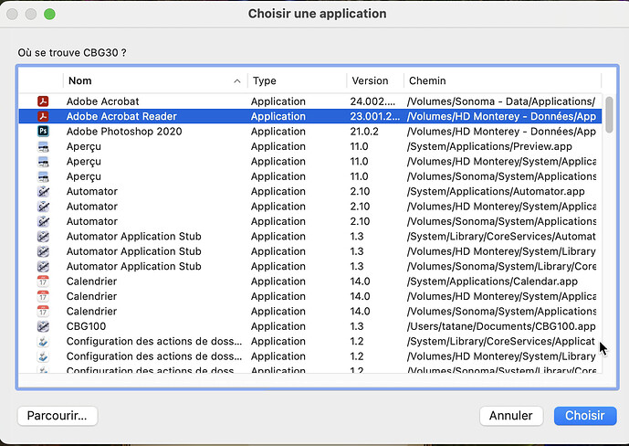Click the path '/System/Applications/Automator.app'
The height and width of the screenshot is (446, 629).
point(496,191)
